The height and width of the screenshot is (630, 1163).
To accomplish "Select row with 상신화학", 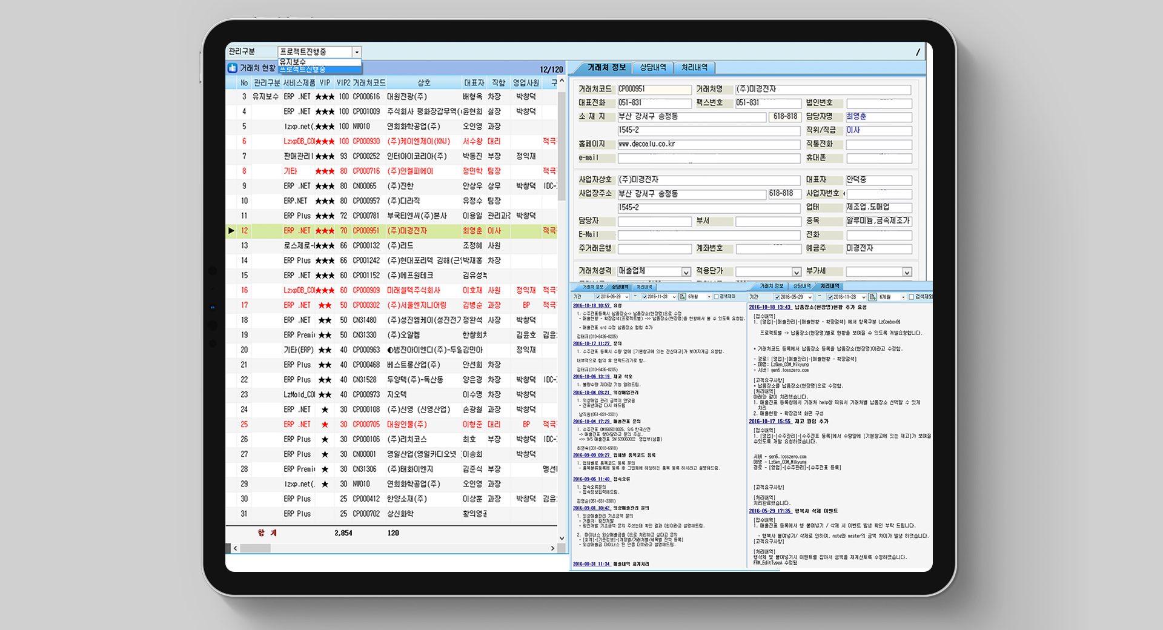I will [x=392, y=514].
